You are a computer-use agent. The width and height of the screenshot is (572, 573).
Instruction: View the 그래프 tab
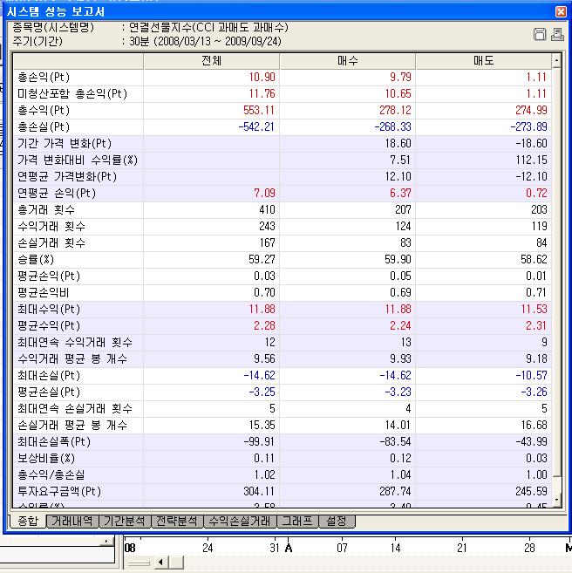coord(296,522)
